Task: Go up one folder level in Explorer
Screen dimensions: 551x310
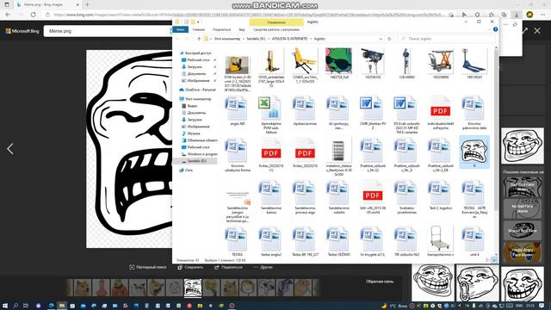Action: (x=199, y=39)
